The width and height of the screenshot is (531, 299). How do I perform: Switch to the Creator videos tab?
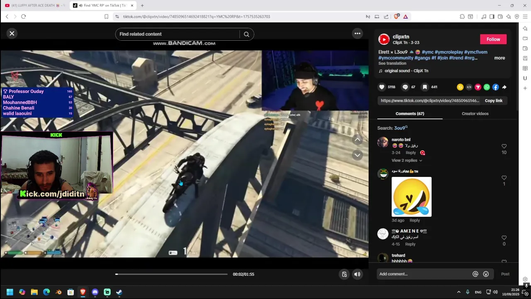pos(475,114)
